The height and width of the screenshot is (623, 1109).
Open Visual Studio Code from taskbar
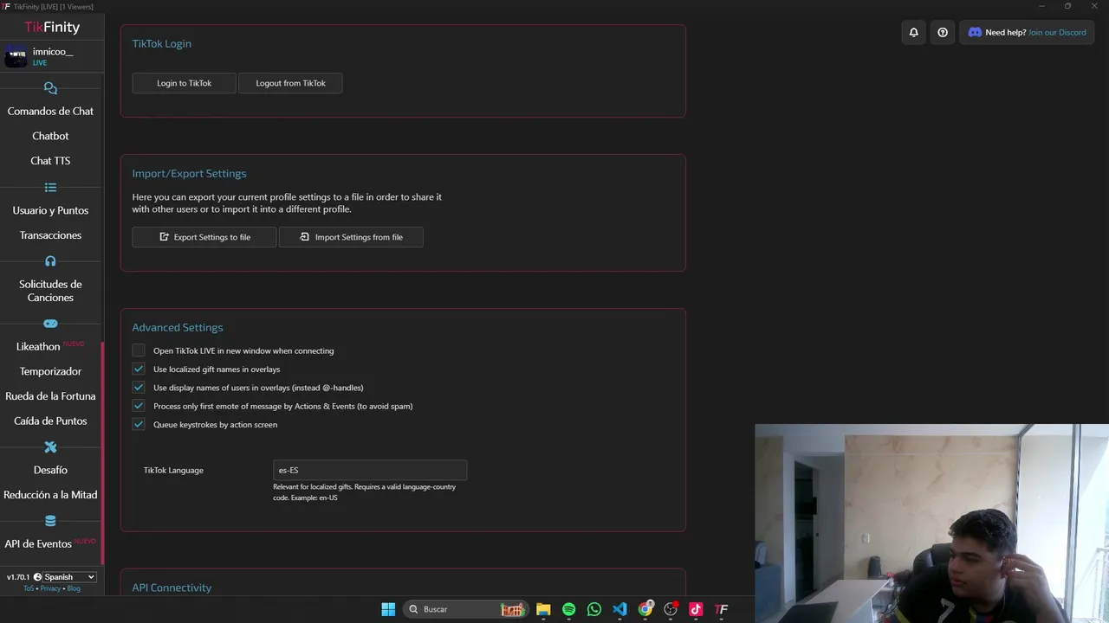(619, 609)
